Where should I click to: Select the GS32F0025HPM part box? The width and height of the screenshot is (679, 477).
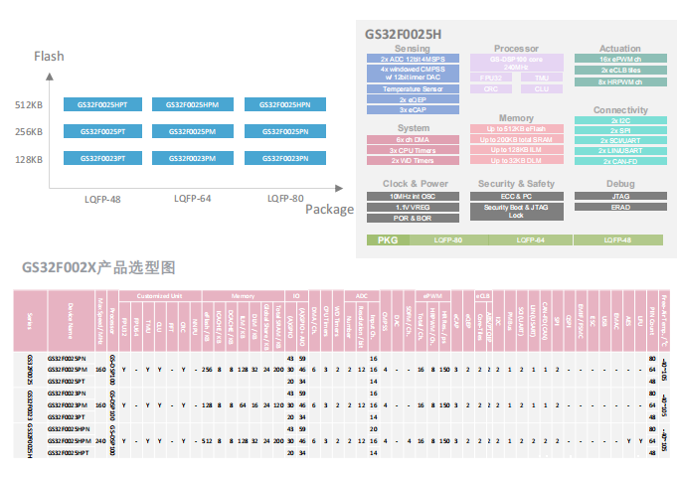click(x=193, y=104)
